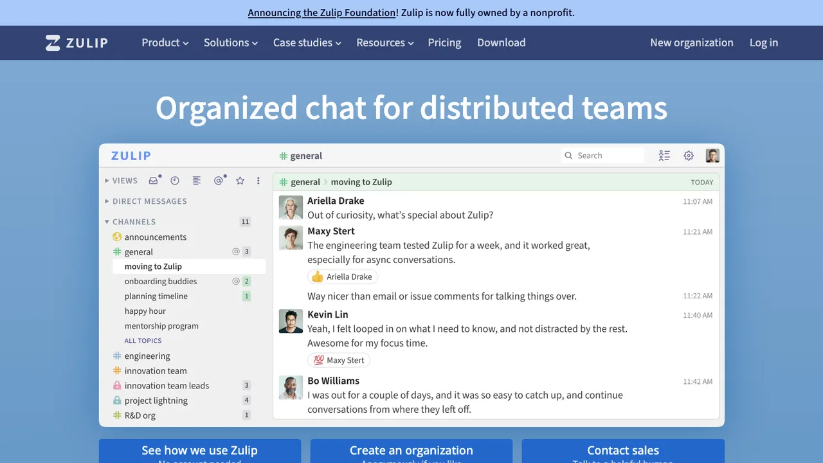Click Maxy Stert's avatar
This screenshot has width=823, height=463.
(291, 238)
